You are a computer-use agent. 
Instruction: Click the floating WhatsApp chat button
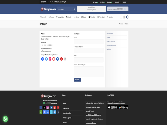5,119
